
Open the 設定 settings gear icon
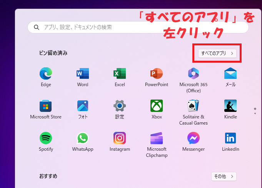click(120, 106)
